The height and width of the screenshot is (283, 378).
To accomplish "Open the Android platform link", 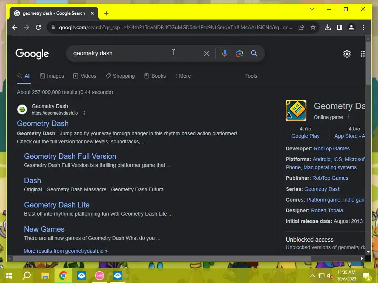I will click(x=322, y=159).
